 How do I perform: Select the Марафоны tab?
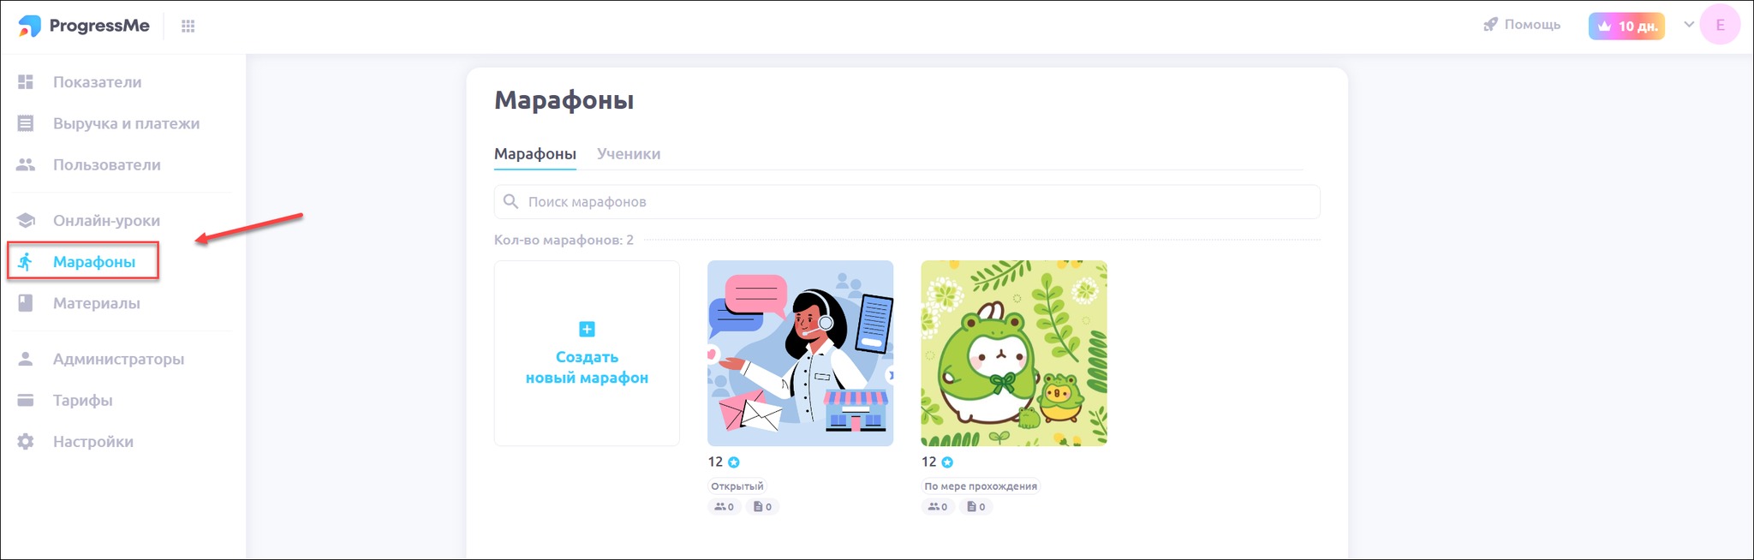[x=535, y=154]
